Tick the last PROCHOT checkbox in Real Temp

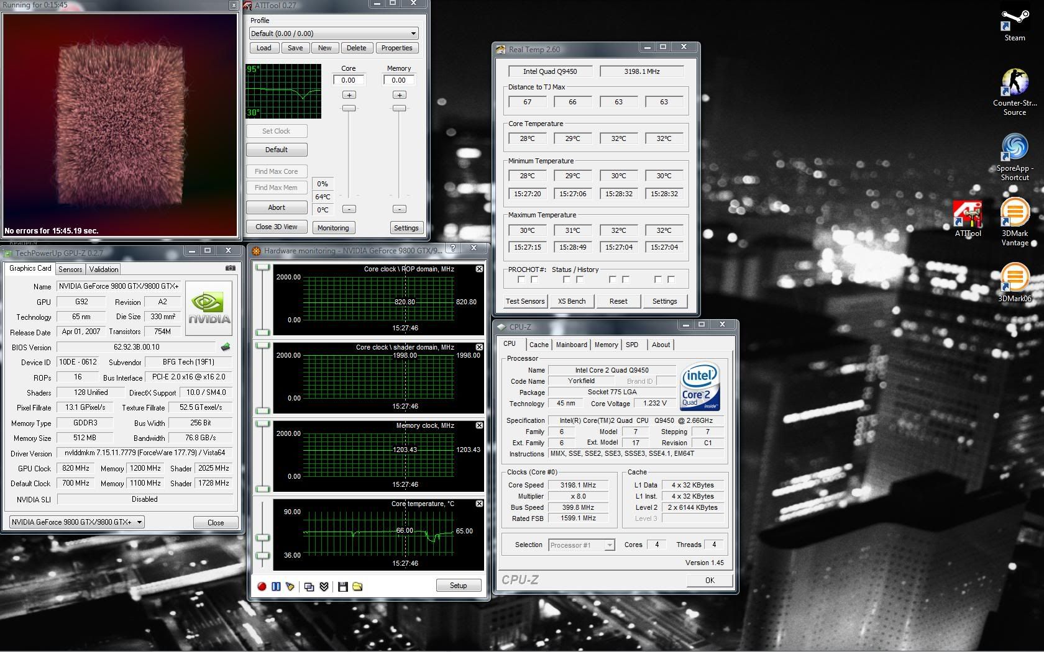click(671, 280)
